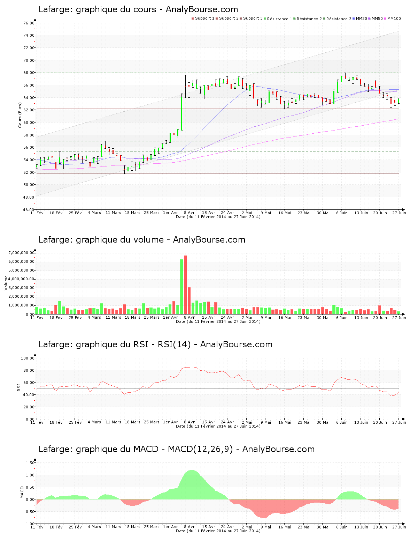418x541 pixels.
Task: Select the 'Support 3' legend label
Action: pyautogui.click(x=253, y=18)
